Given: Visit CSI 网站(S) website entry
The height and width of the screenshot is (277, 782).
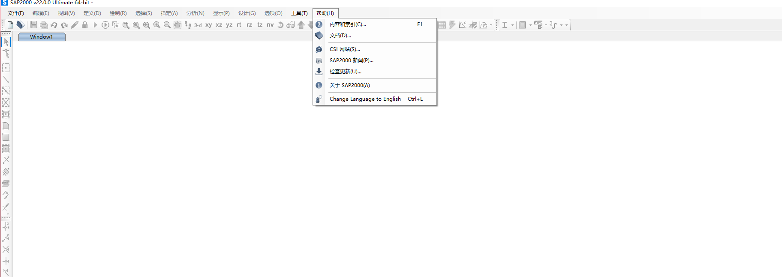Looking at the screenshot, I should pyautogui.click(x=375, y=49).
